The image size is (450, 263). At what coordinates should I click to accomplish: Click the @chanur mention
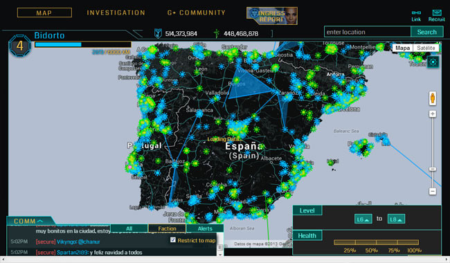(x=89, y=242)
